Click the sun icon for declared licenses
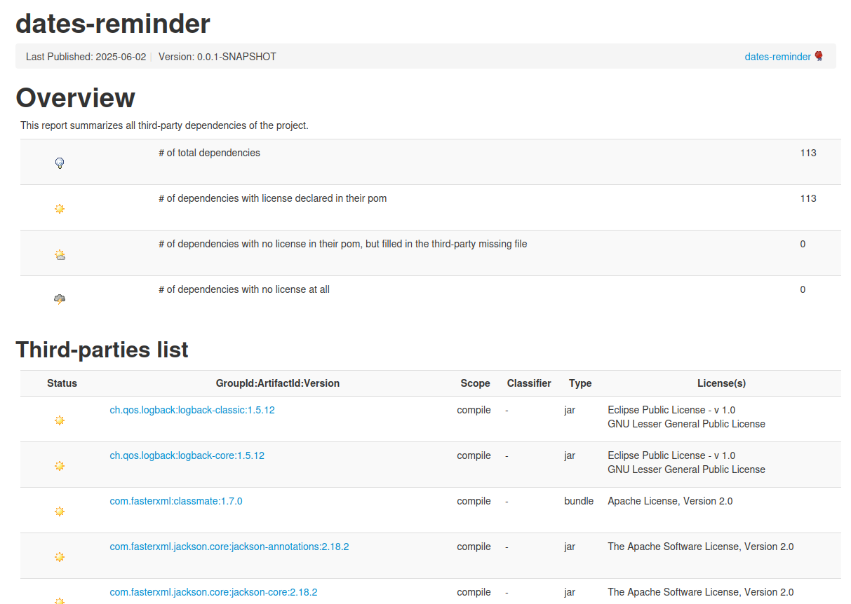Image resolution: width=851 pixels, height=604 pixels. tap(60, 209)
